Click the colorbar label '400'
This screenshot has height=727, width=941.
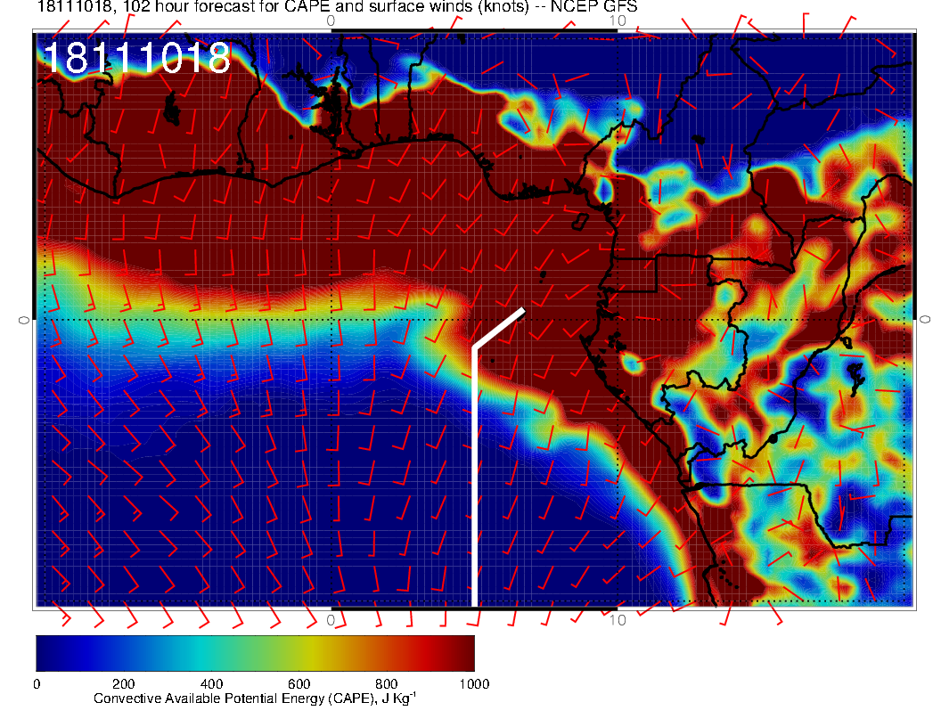[211, 684]
